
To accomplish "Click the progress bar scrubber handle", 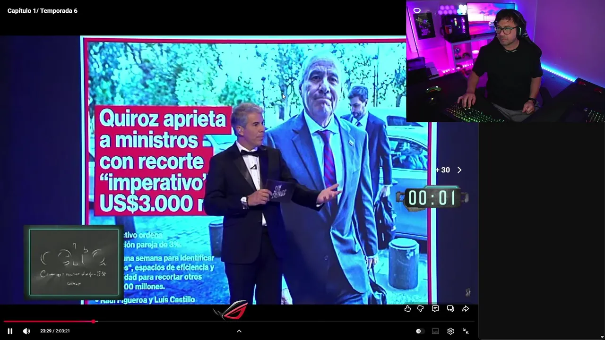I will [x=94, y=322].
